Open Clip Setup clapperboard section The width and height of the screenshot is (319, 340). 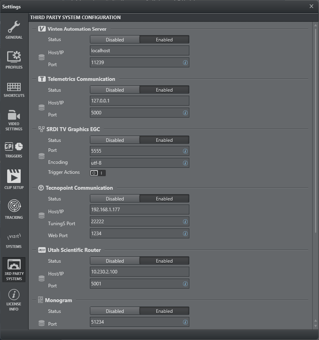14,179
